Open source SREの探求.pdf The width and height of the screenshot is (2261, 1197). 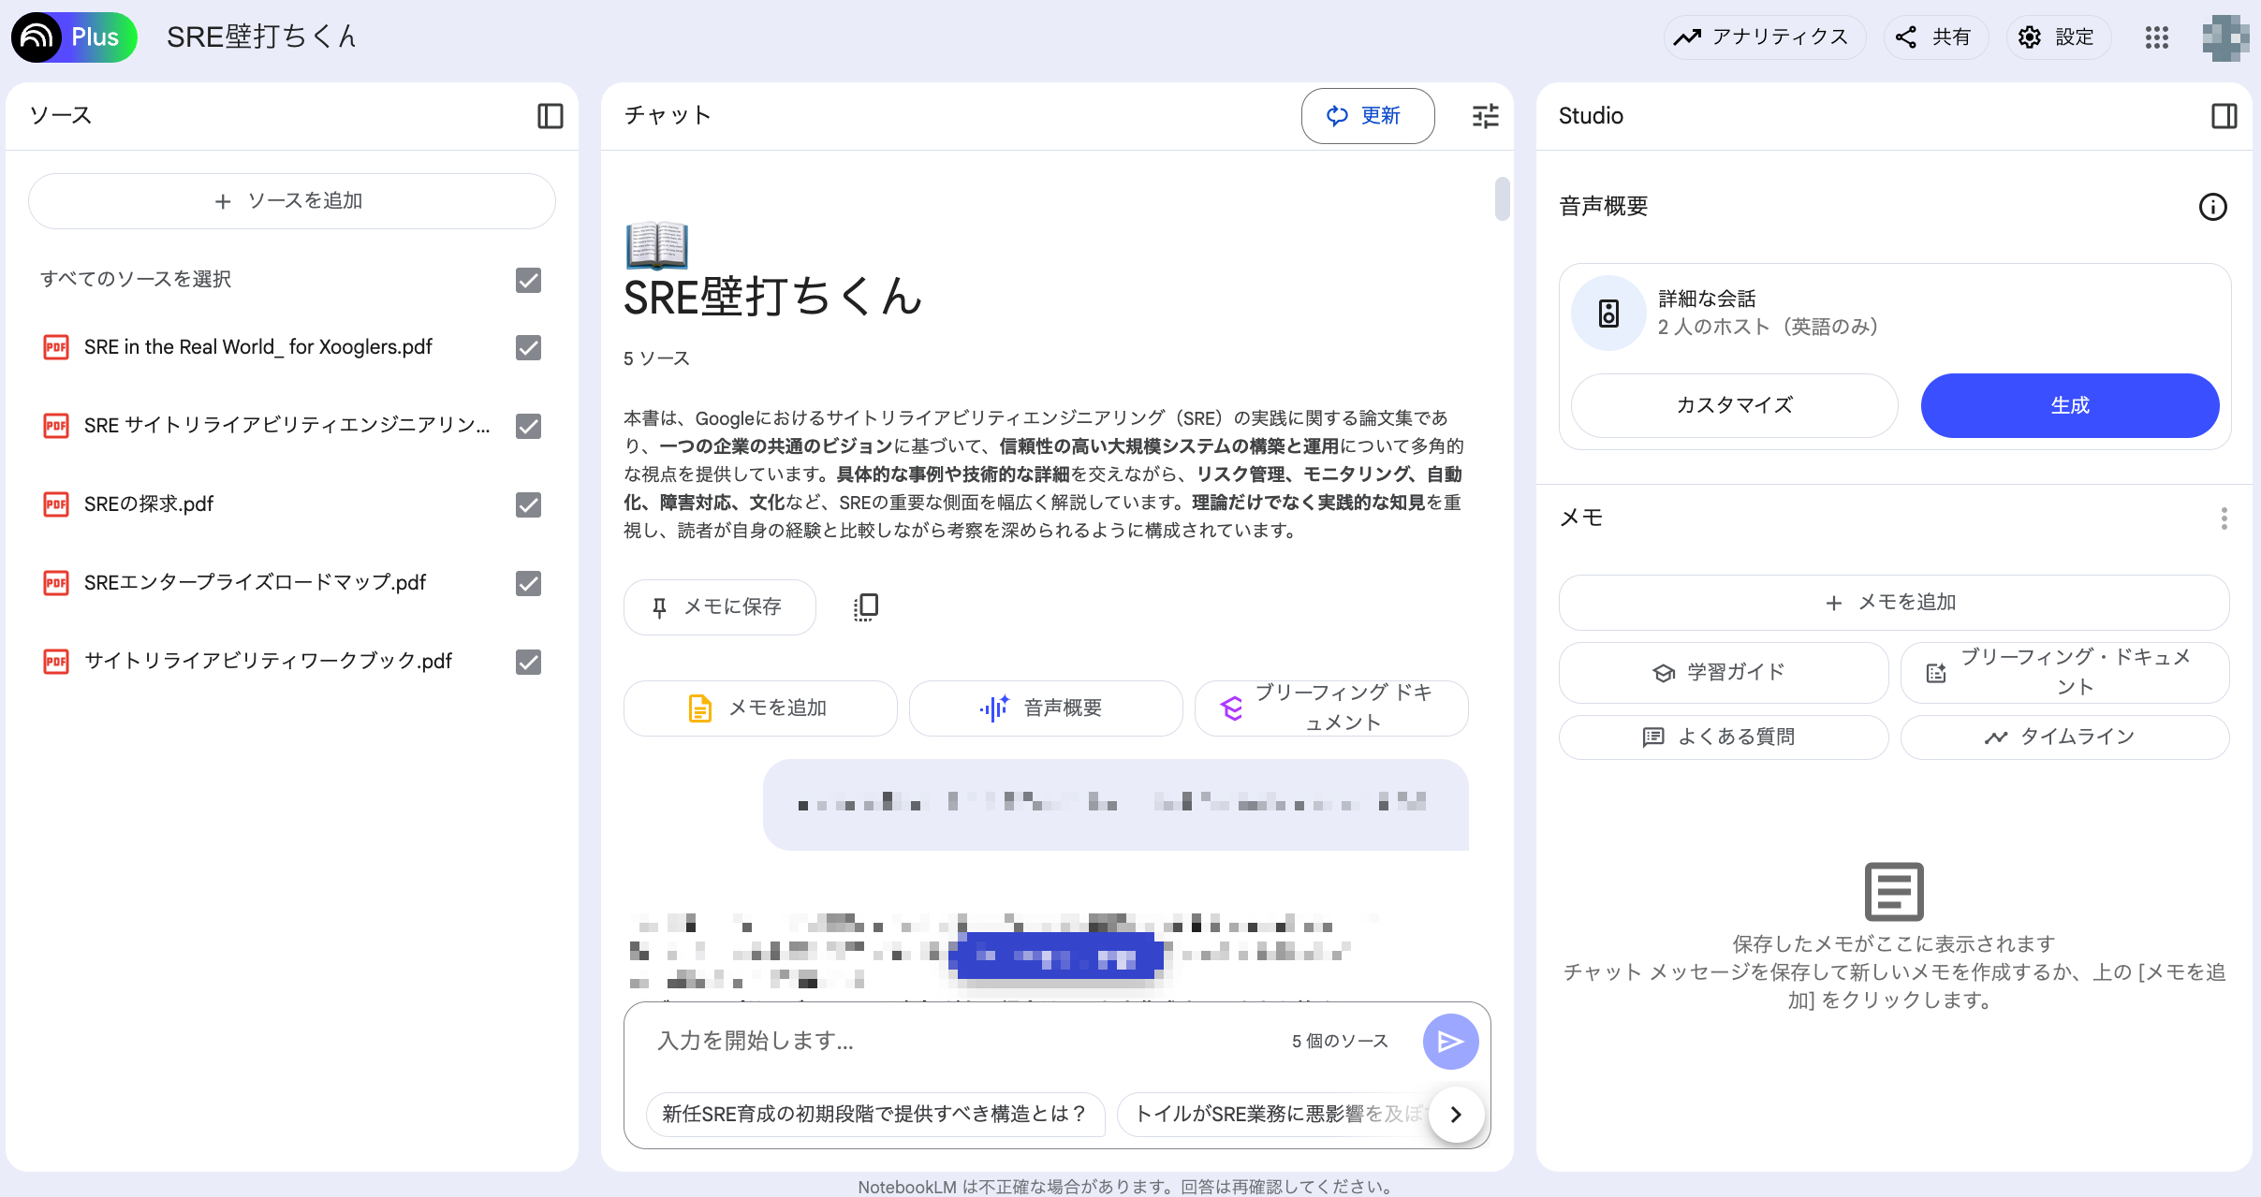(x=149, y=504)
